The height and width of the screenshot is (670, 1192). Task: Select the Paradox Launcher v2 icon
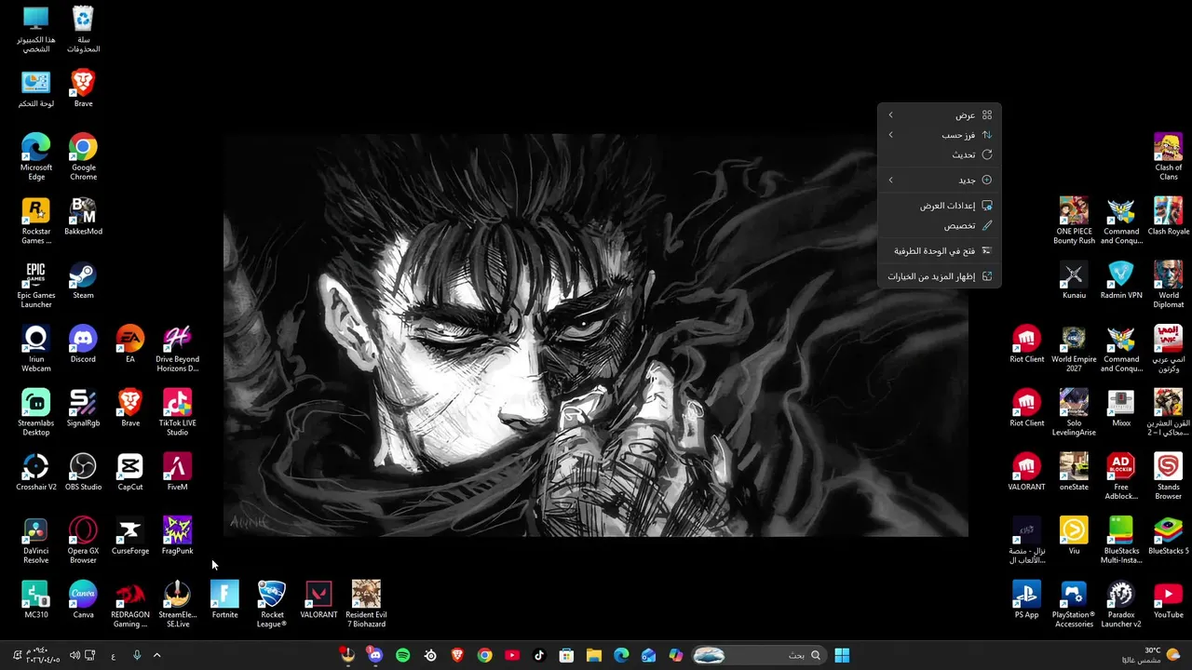tap(1121, 605)
